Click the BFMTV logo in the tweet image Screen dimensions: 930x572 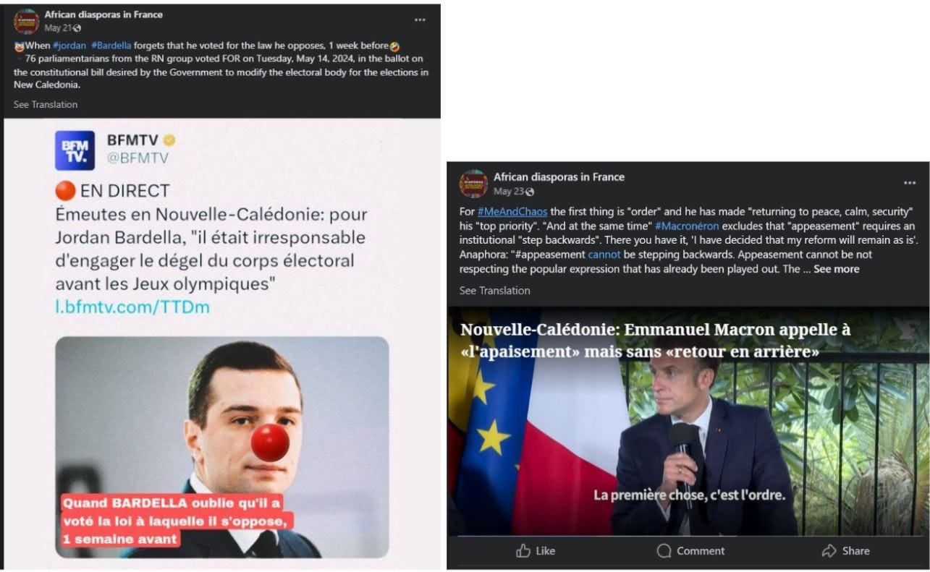(75, 150)
